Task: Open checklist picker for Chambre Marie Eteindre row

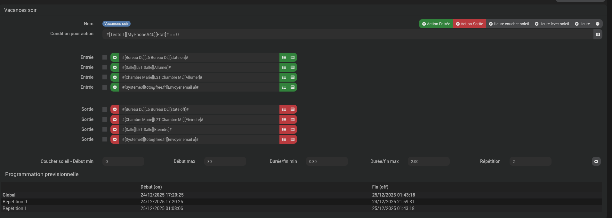Action: pos(284,119)
